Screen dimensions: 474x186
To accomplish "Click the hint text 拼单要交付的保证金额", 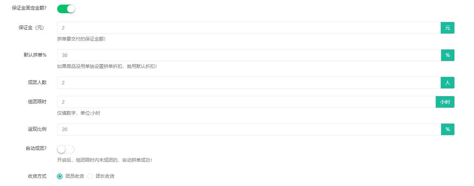I will click(81, 39).
